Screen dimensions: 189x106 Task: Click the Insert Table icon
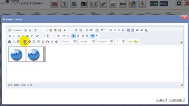pyautogui.click(x=34, y=42)
